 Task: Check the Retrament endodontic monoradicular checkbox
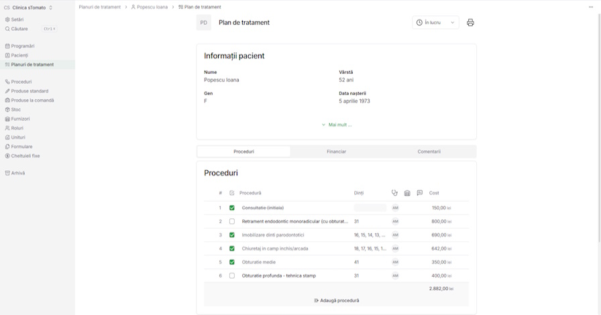point(232,221)
